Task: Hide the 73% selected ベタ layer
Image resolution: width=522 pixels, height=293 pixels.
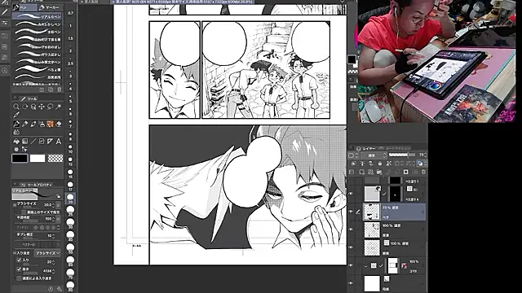Action: click(351, 212)
